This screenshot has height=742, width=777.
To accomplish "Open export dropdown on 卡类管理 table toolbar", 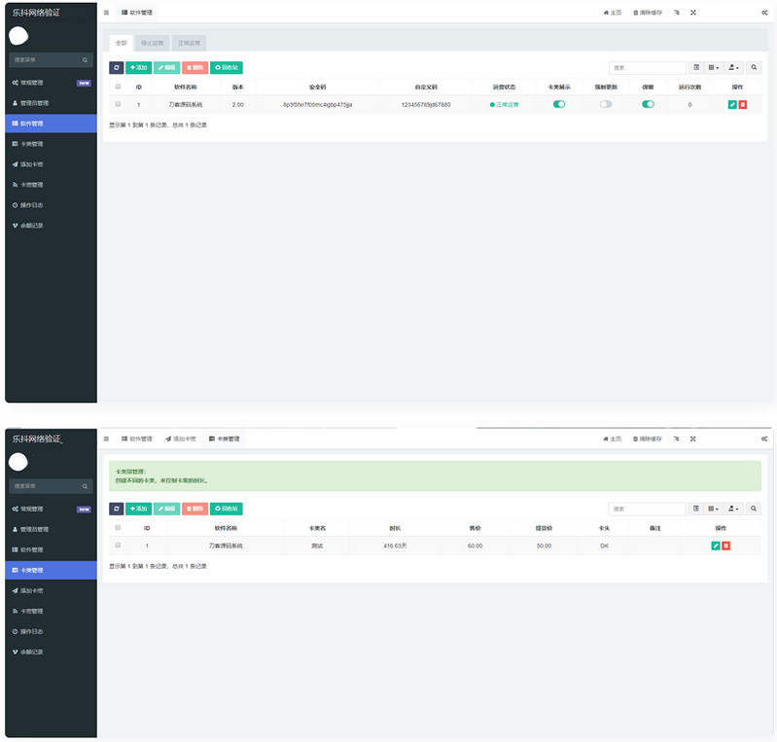I will coord(733,509).
